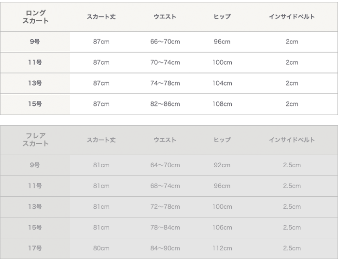Image resolution: width=338 pixels, height=261 pixels.
Task: Select the 64〜70cm waist value
Action: tap(165, 165)
